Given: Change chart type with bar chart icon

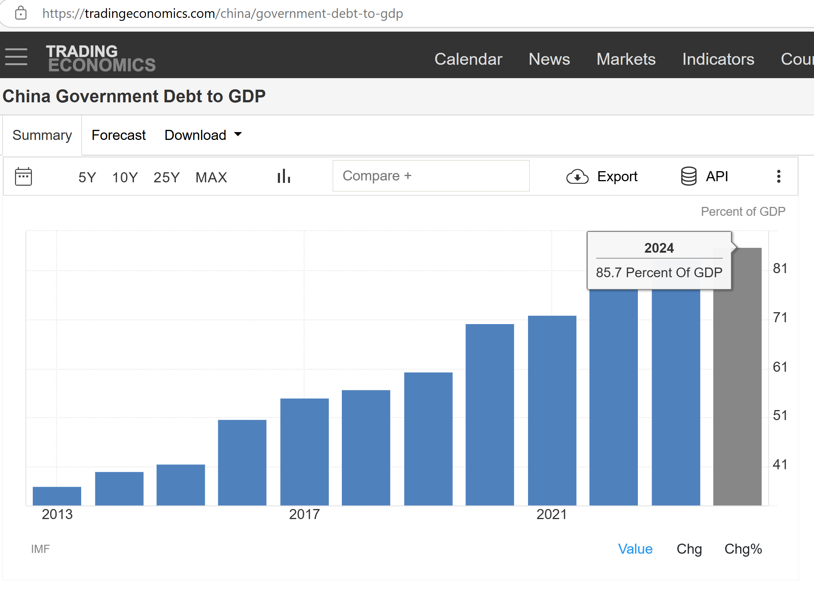Looking at the screenshot, I should (x=284, y=176).
